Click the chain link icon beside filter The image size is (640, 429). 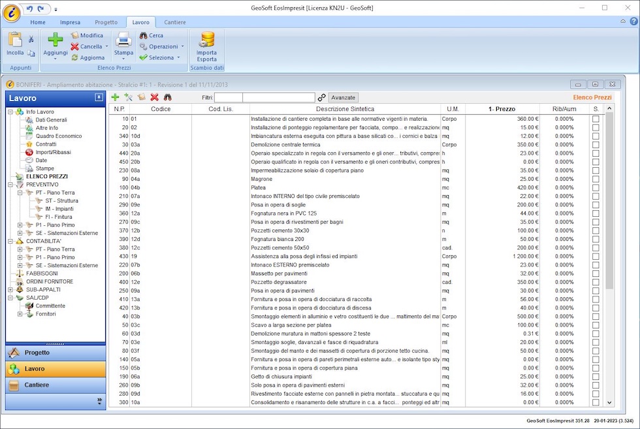tap(321, 97)
